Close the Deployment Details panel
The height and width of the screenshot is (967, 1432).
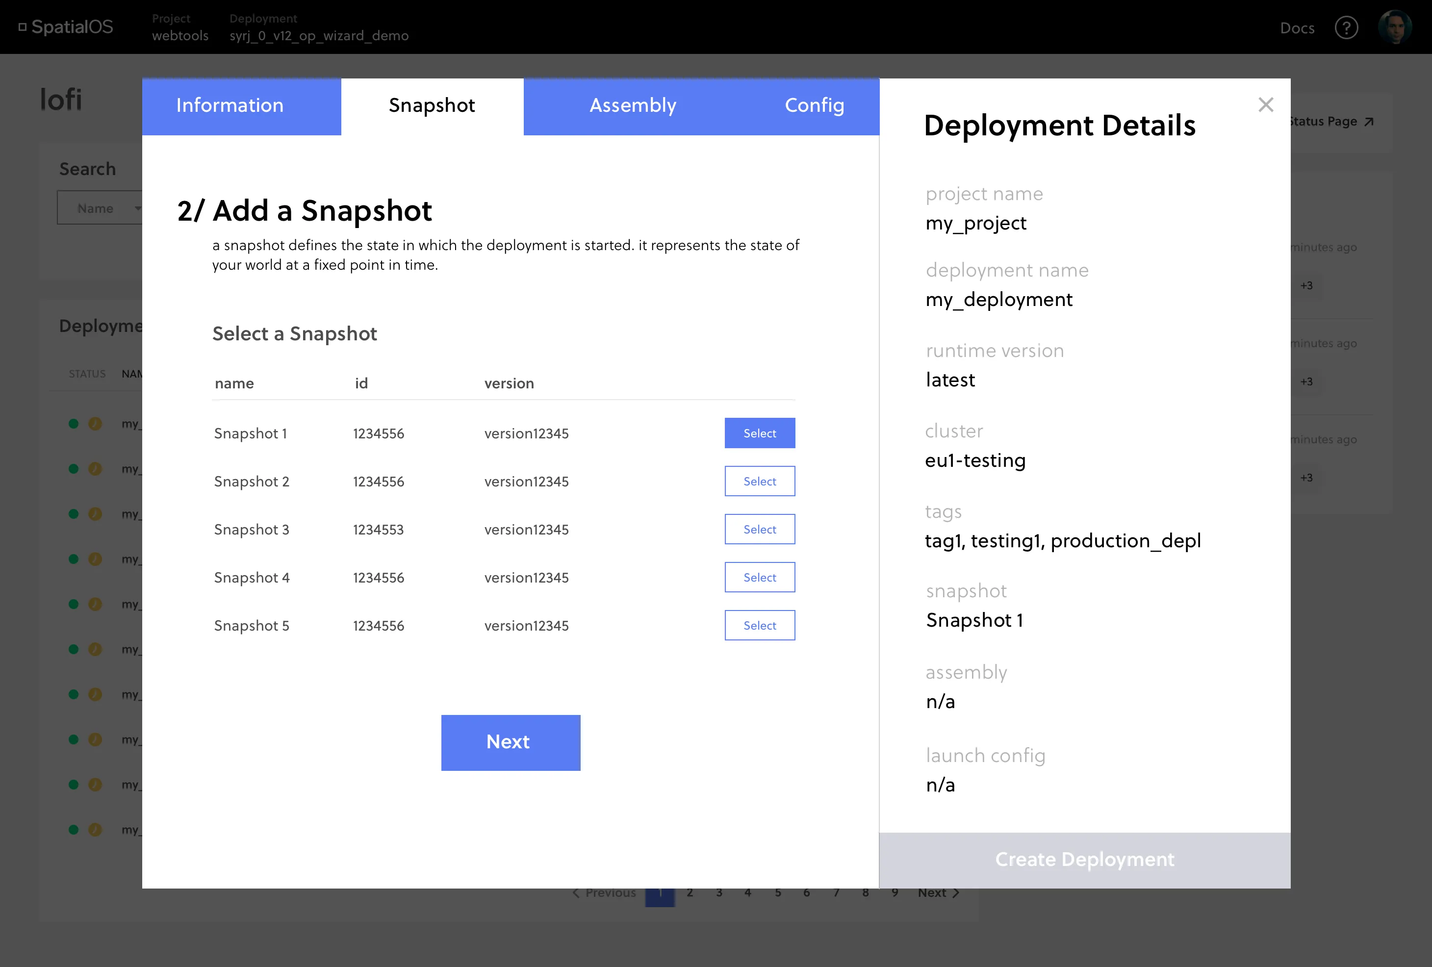click(x=1266, y=104)
